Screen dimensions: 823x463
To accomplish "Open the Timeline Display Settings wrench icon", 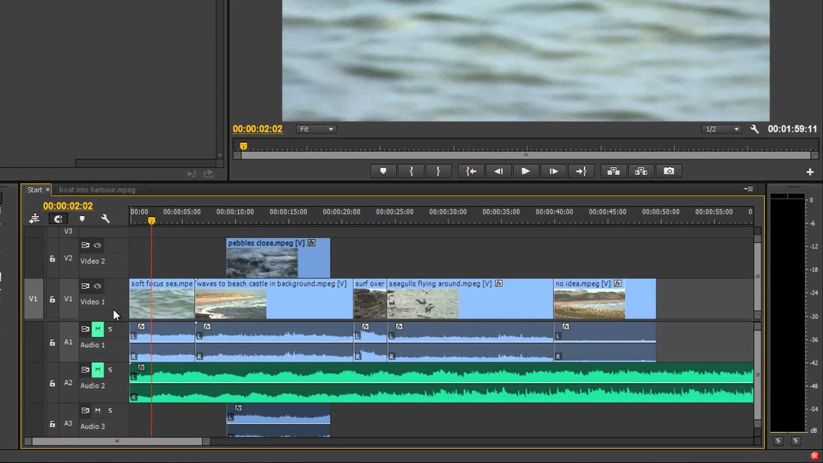I will [105, 219].
